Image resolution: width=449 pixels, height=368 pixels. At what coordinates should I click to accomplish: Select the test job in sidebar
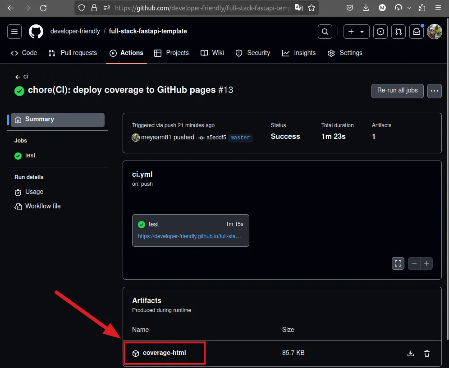coord(30,155)
